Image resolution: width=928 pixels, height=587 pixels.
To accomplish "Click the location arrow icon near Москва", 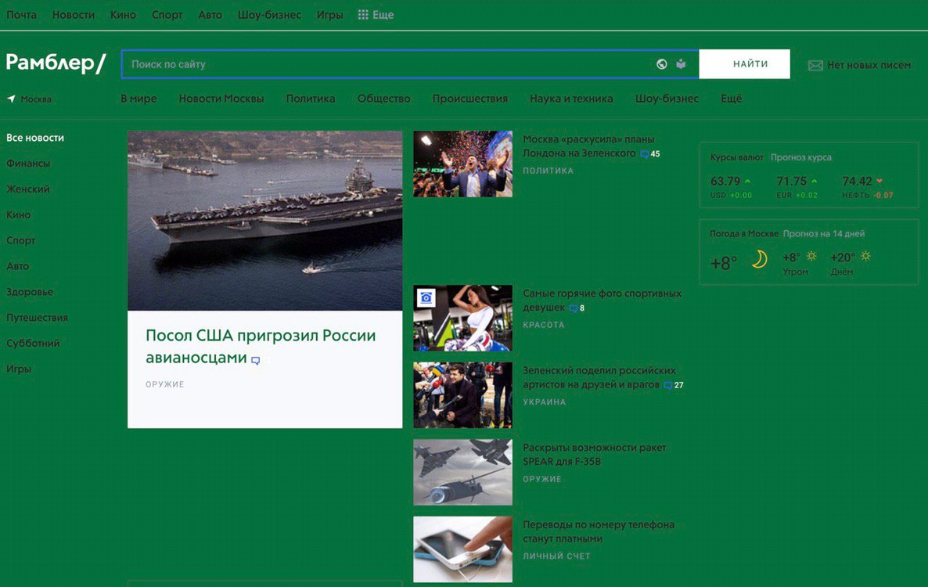I will [x=11, y=99].
